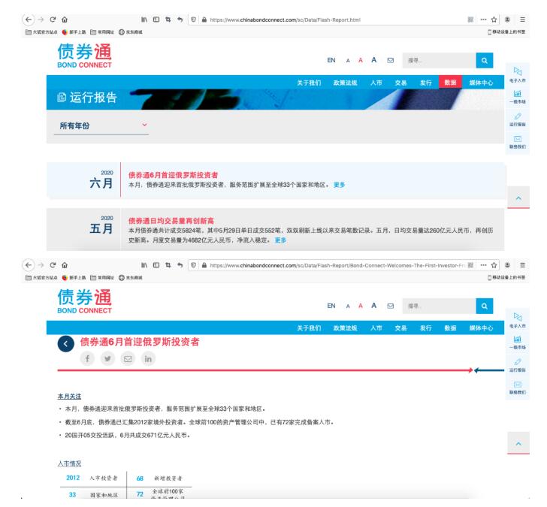Image resolution: width=547 pixels, height=507 pixels.
Task: Click 更多 link in the June report summary
Action: pyautogui.click(x=340, y=186)
